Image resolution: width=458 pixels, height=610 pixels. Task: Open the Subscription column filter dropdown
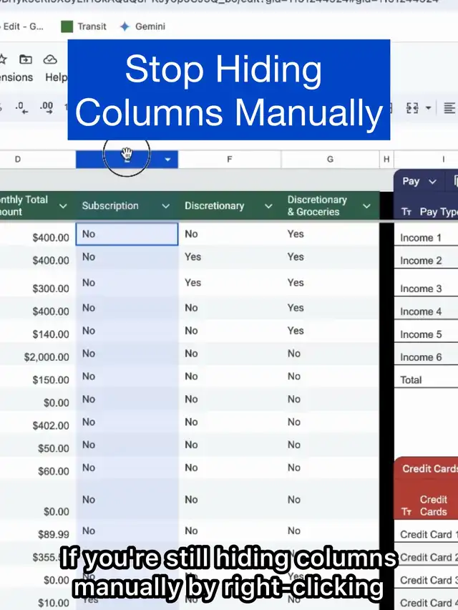166,206
